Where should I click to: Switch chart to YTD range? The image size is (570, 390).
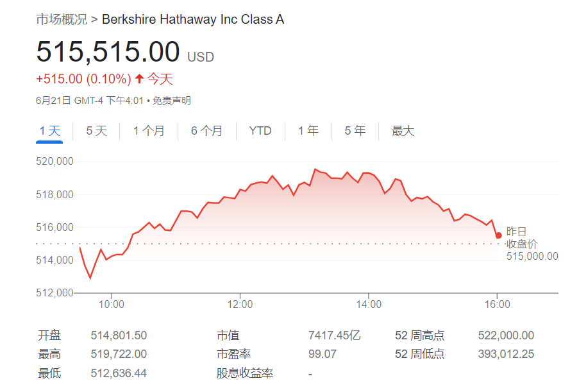pos(260,131)
